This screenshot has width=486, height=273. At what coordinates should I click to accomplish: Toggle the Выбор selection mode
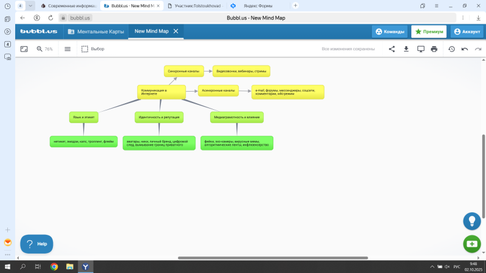(x=93, y=49)
